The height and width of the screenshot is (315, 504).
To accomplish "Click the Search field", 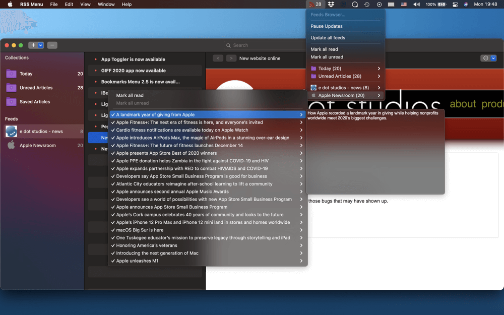I will coord(266,45).
